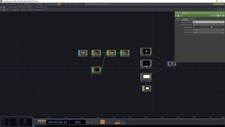Open the Extend Right dropdown
Image resolution: width=225 pixels, height=127 pixels.
tap(208, 32)
